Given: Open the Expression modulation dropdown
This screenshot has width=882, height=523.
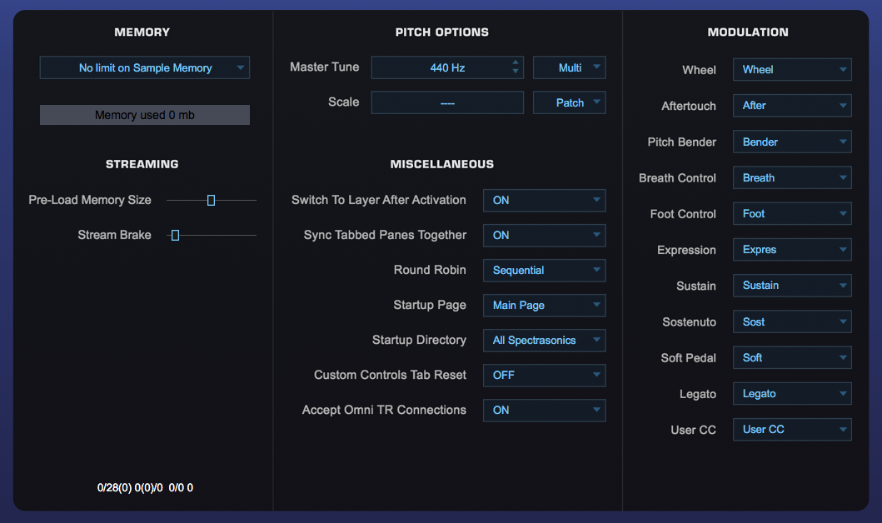Looking at the screenshot, I should click(792, 250).
